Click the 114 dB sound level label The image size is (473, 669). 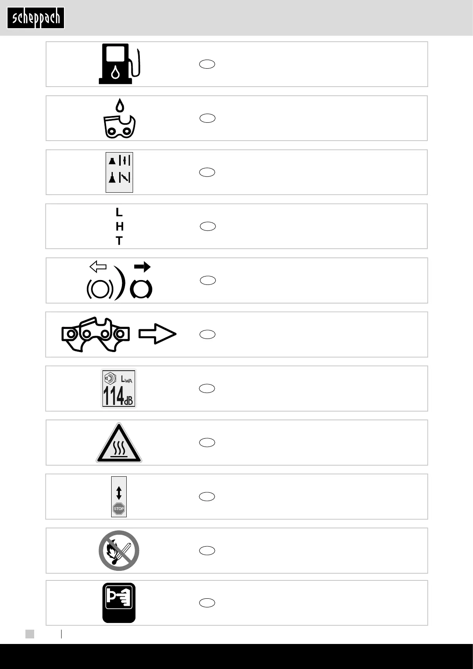tap(119, 389)
